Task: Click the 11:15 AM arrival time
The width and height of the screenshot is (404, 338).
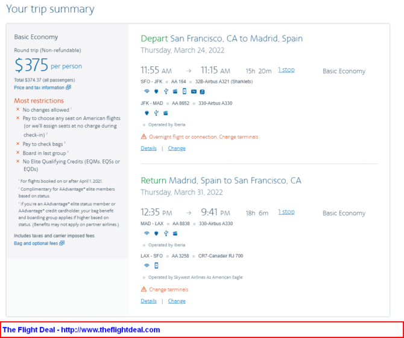Action: click(x=215, y=70)
